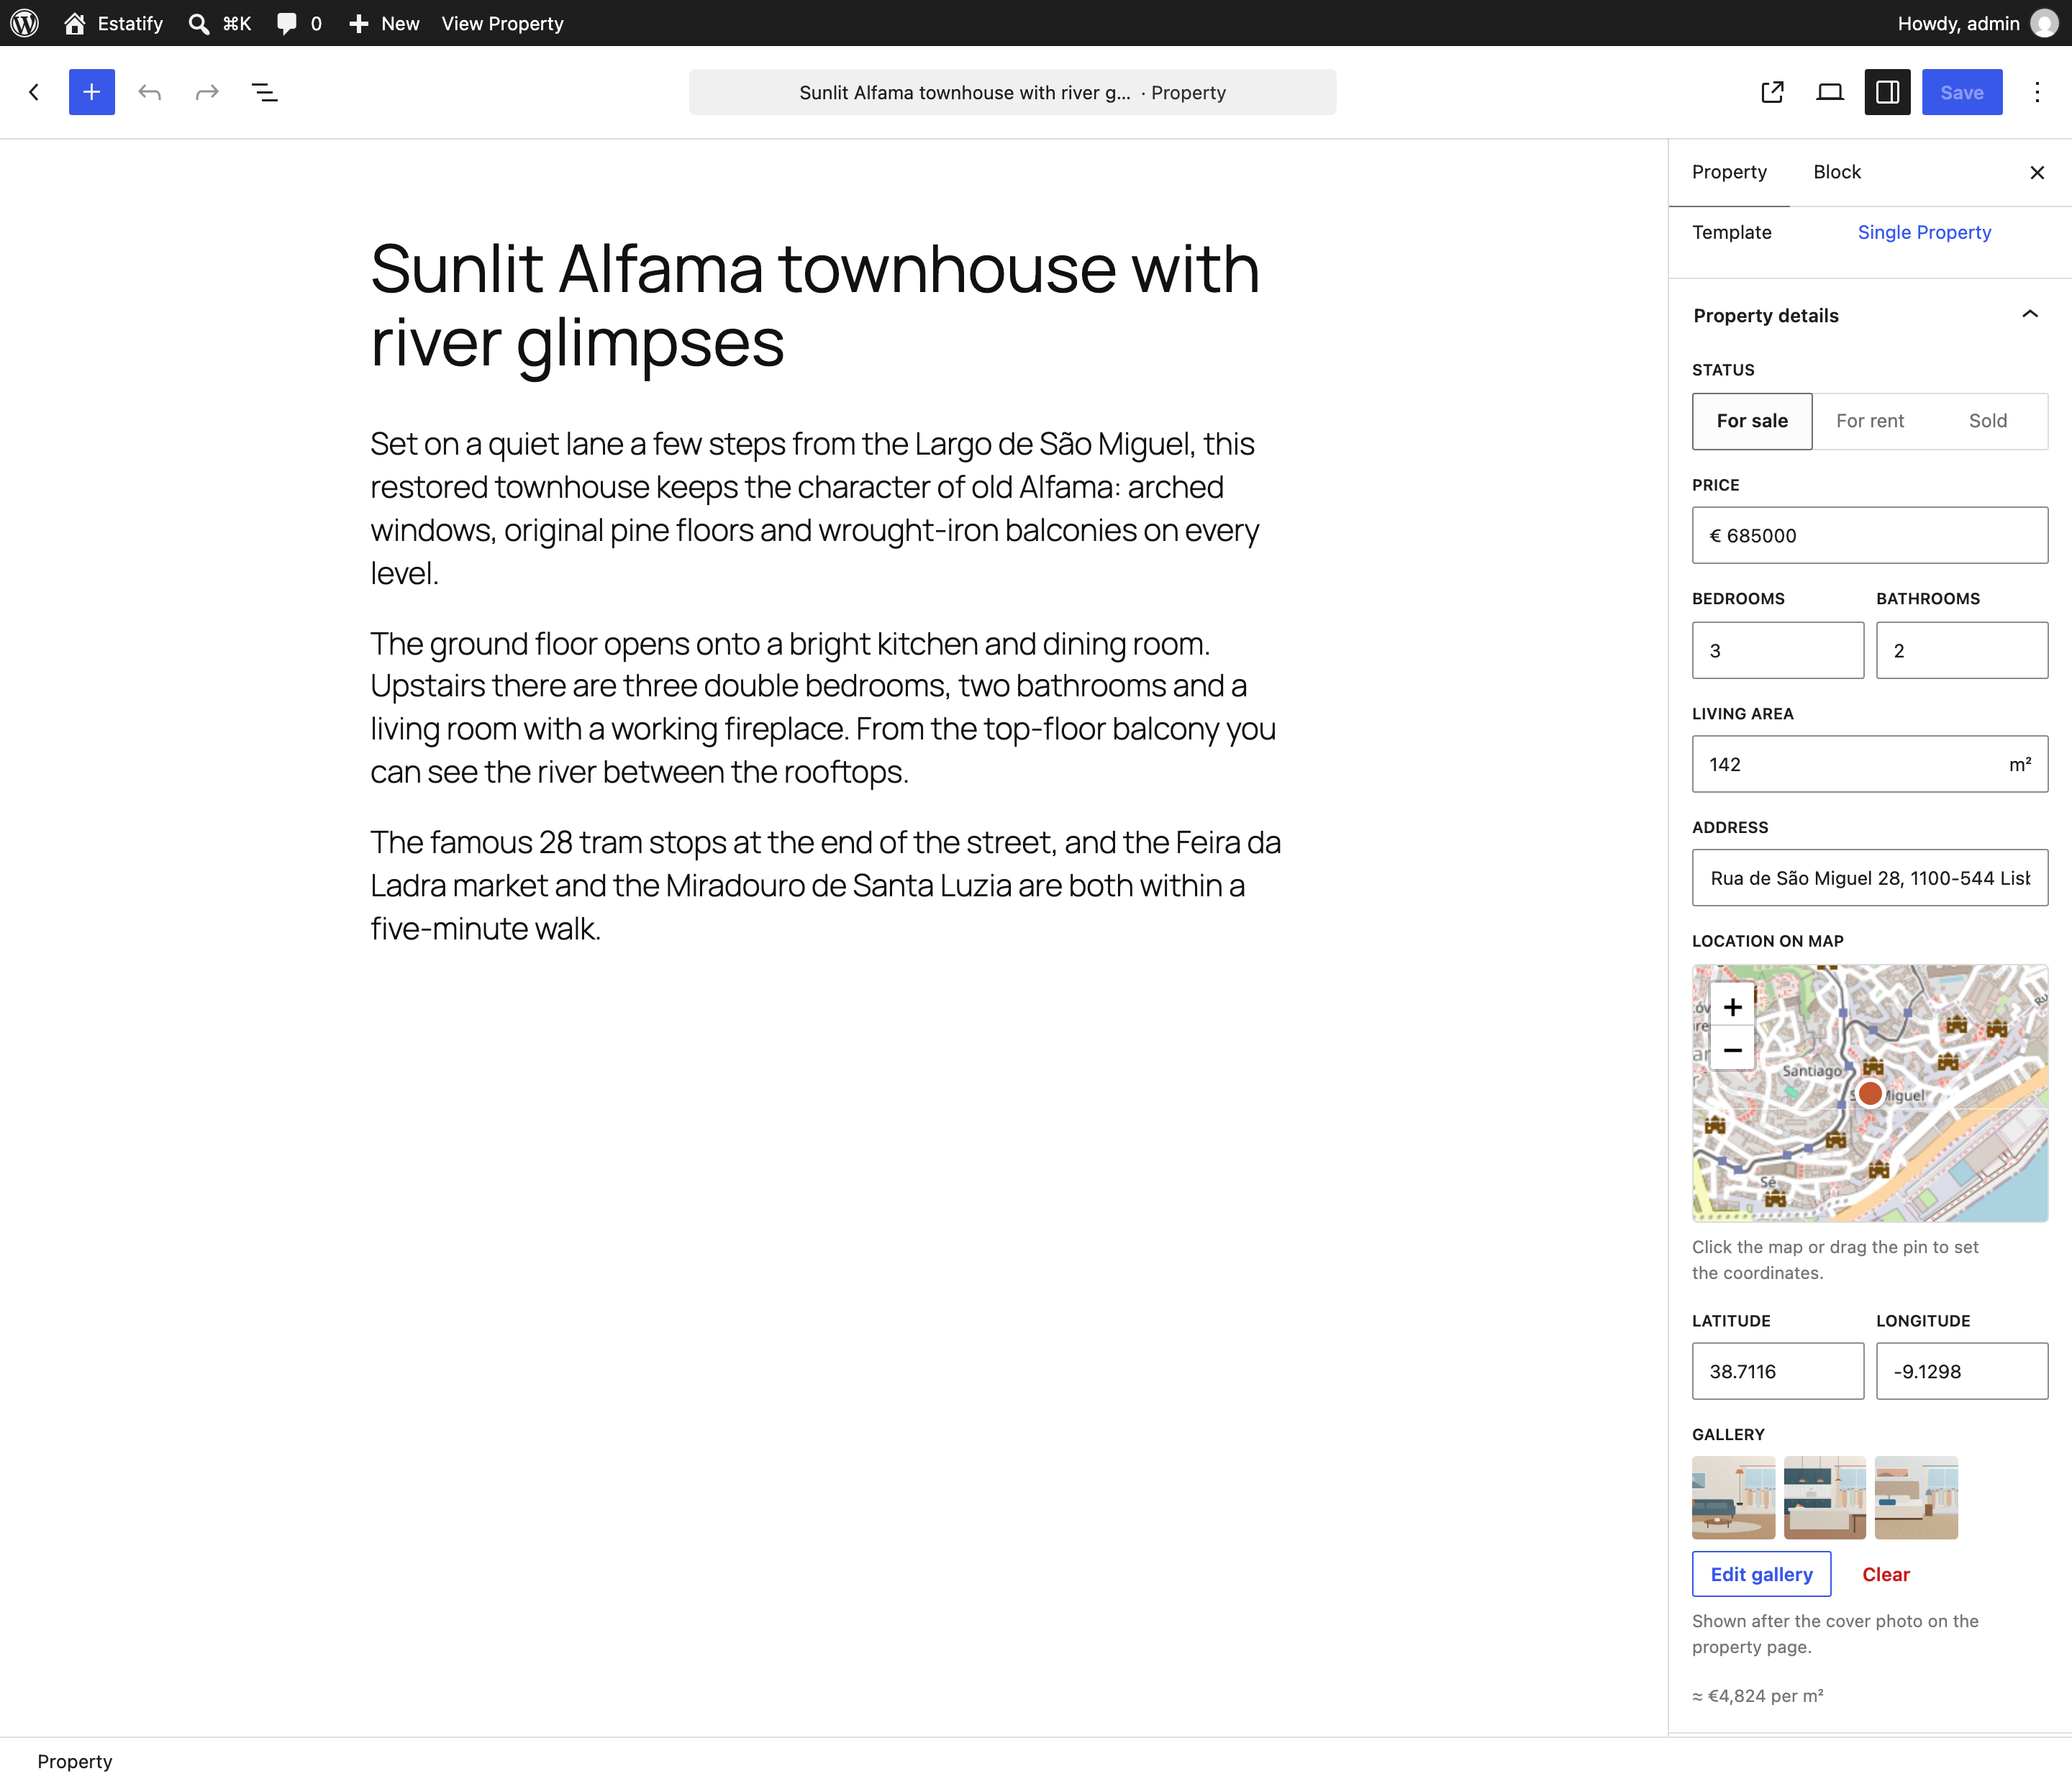Focus the Living area input field
Screen dimensions: 2072x1784
[1870, 764]
